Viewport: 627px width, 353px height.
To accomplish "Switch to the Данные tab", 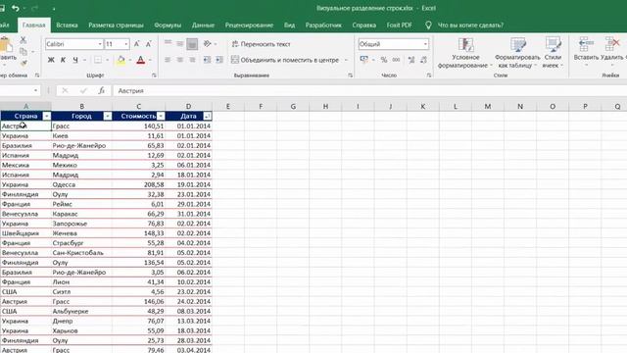I will pos(203,25).
